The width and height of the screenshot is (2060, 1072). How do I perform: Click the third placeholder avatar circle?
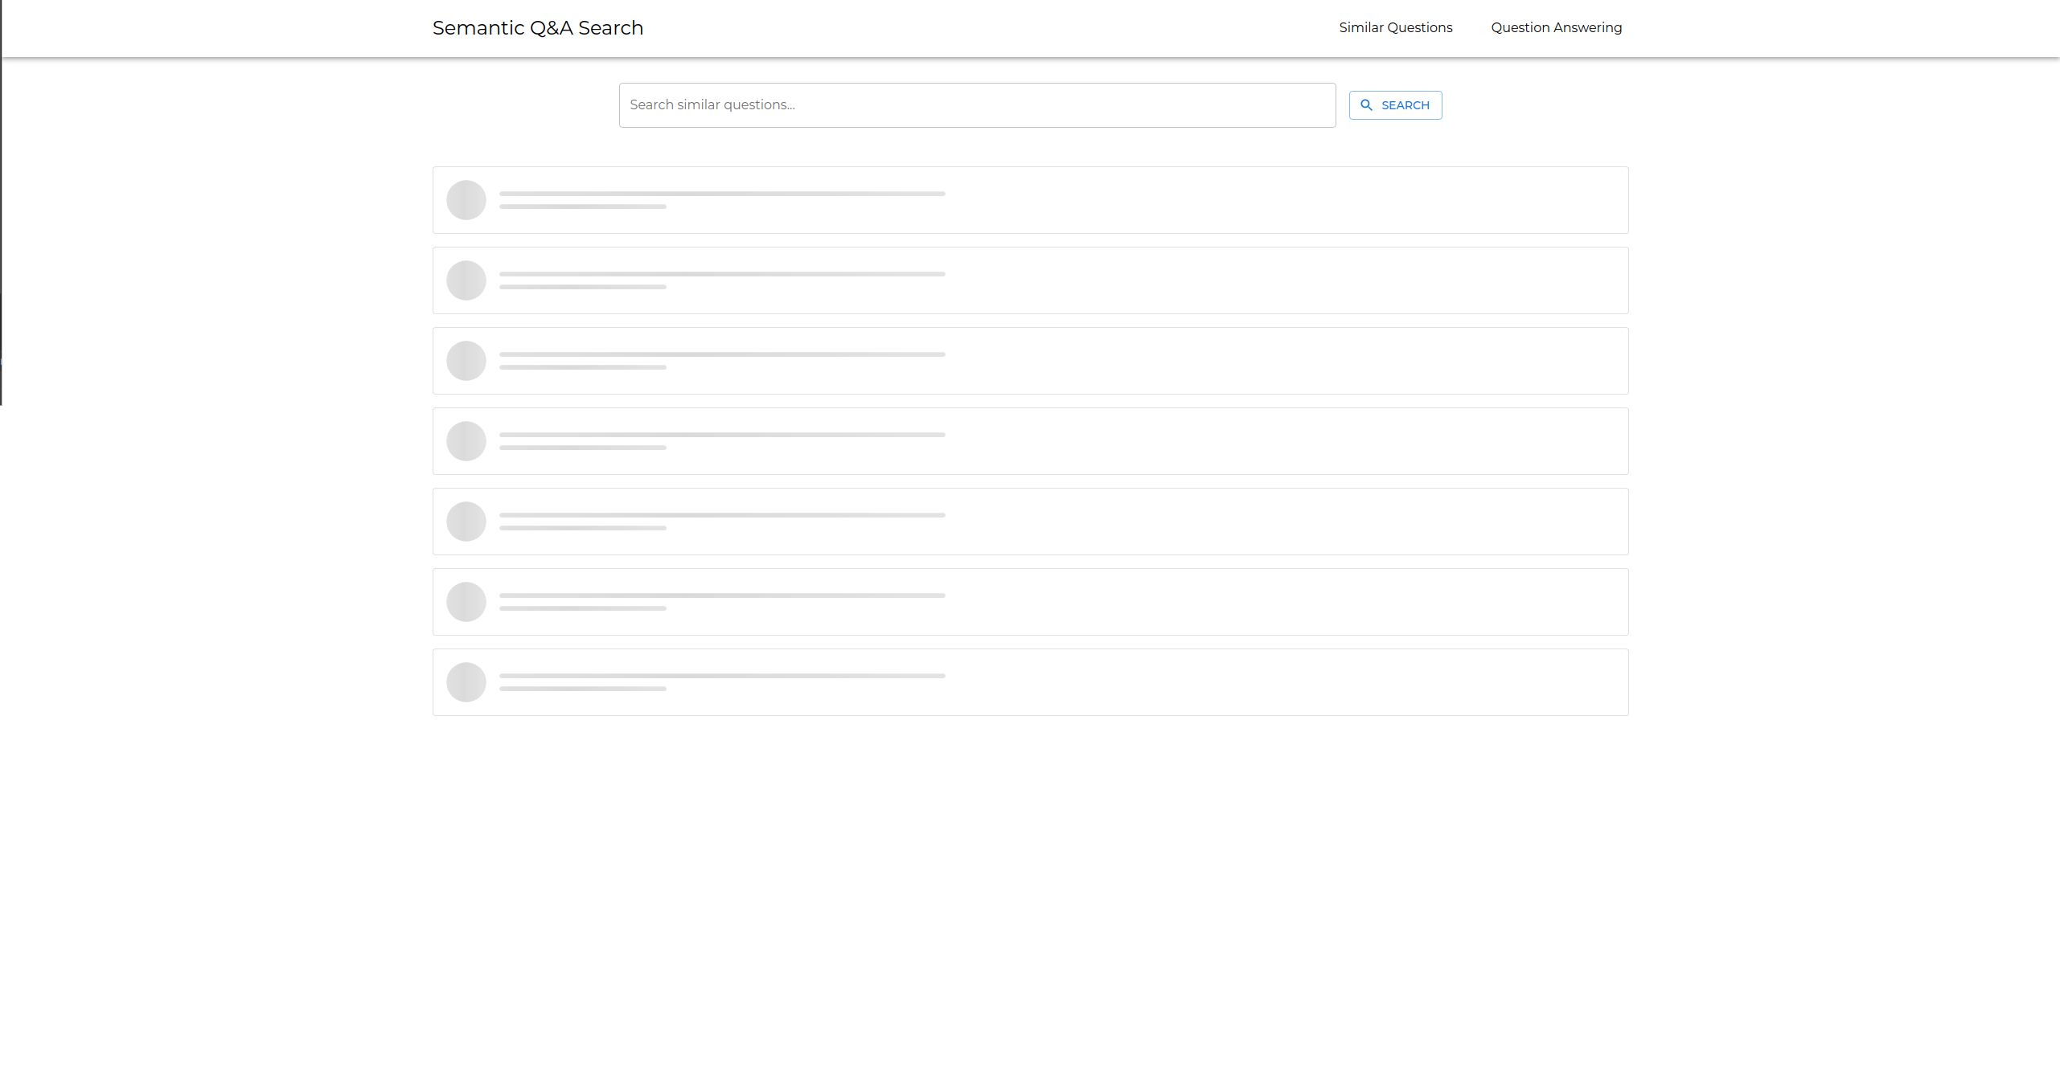click(466, 361)
